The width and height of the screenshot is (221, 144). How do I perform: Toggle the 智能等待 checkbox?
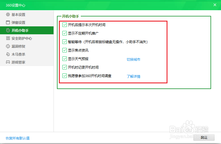click(x=65, y=42)
